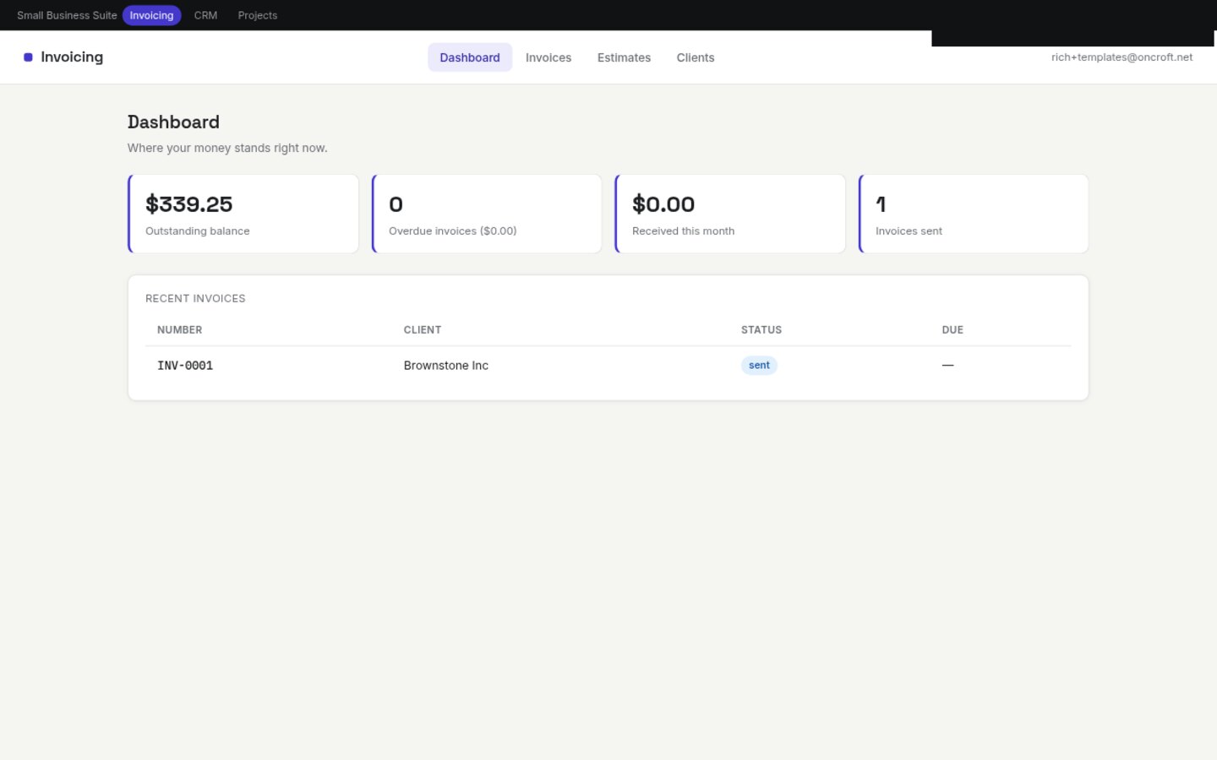Click the Invoicing brand title
The height and width of the screenshot is (760, 1217).
coord(72,57)
